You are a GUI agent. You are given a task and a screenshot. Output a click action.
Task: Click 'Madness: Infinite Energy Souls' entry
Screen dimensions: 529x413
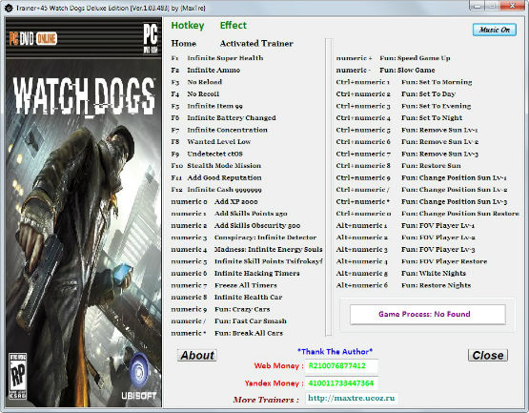point(268,250)
